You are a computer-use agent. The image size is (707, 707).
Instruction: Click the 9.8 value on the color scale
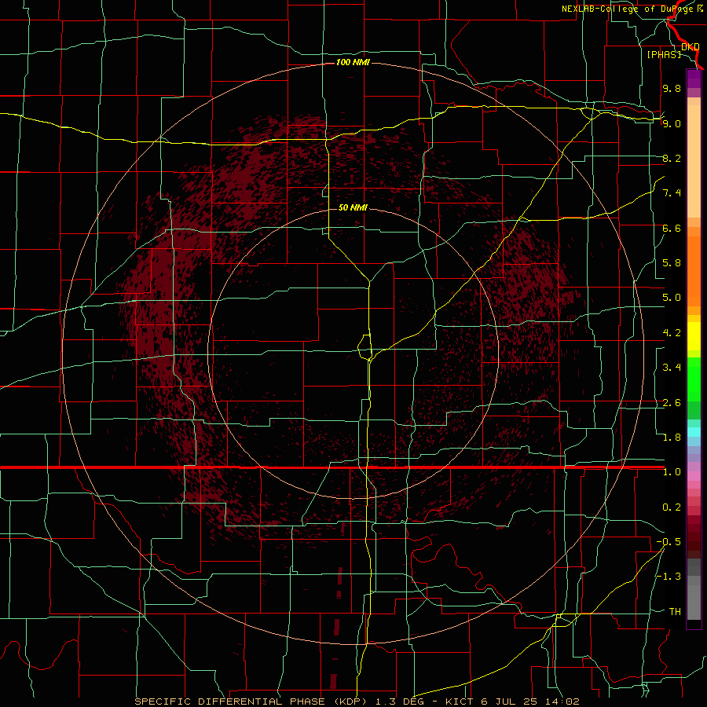pyautogui.click(x=672, y=88)
